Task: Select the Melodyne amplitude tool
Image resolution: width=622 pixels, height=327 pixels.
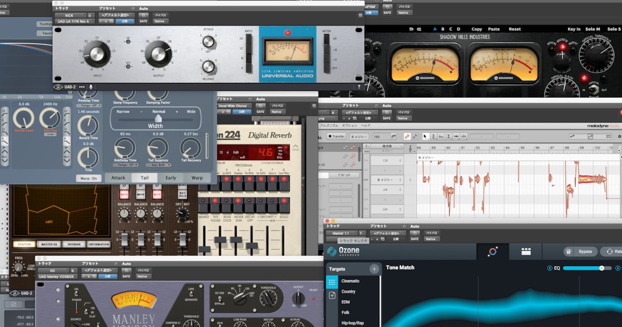Action: tap(449, 136)
